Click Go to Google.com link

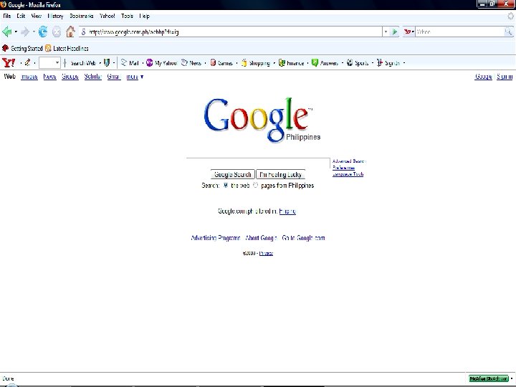pos(303,238)
